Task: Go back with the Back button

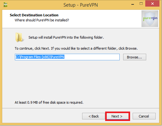Action: (93, 116)
